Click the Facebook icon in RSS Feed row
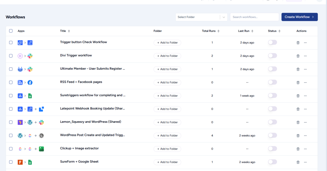 30,82
